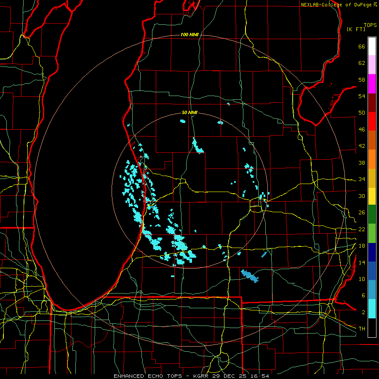Click the "[K FT]" units label
Screen dimensions: 379x379
tap(356, 29)
